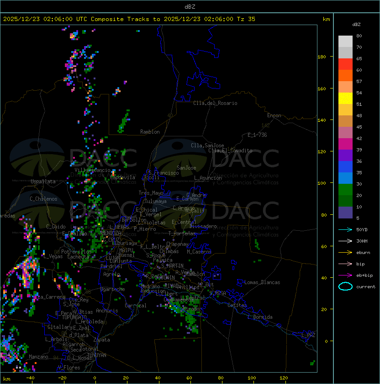Click the Tulumaya map label

tap(156, 201)
